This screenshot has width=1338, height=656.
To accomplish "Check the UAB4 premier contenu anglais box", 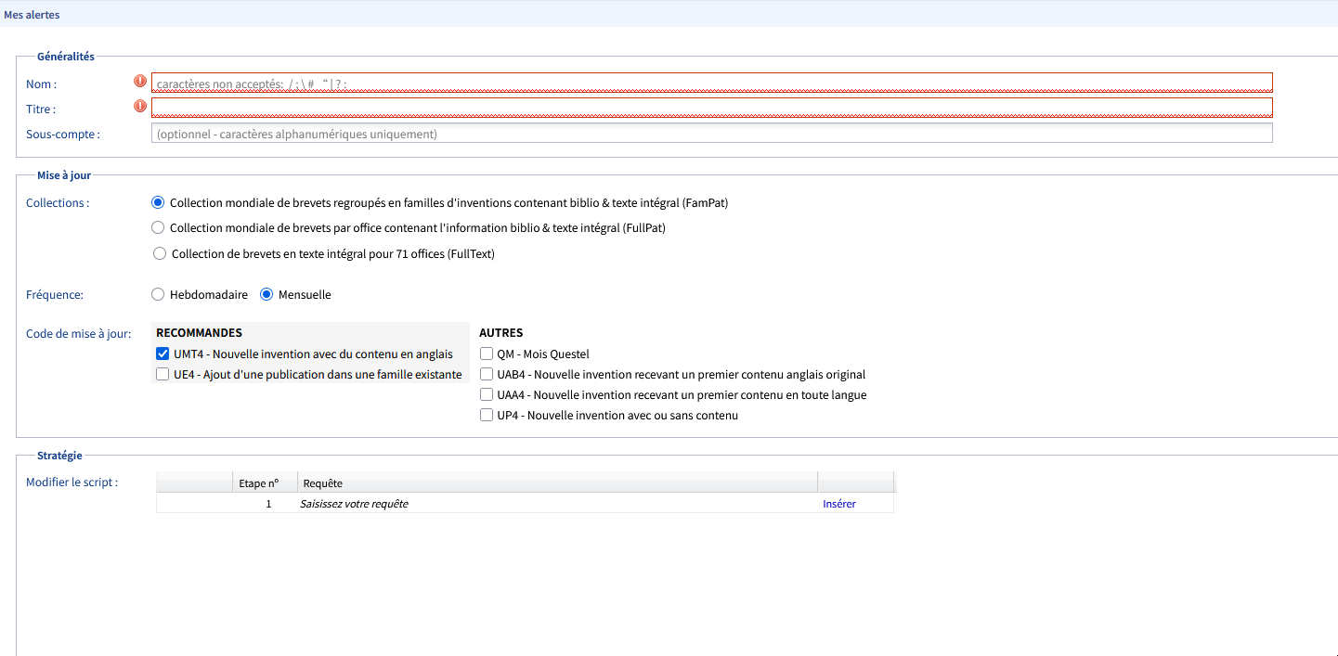I will (487, 374).
